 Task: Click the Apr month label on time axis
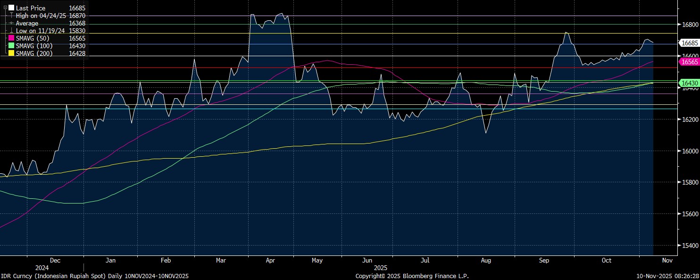(x=270, y=260)
